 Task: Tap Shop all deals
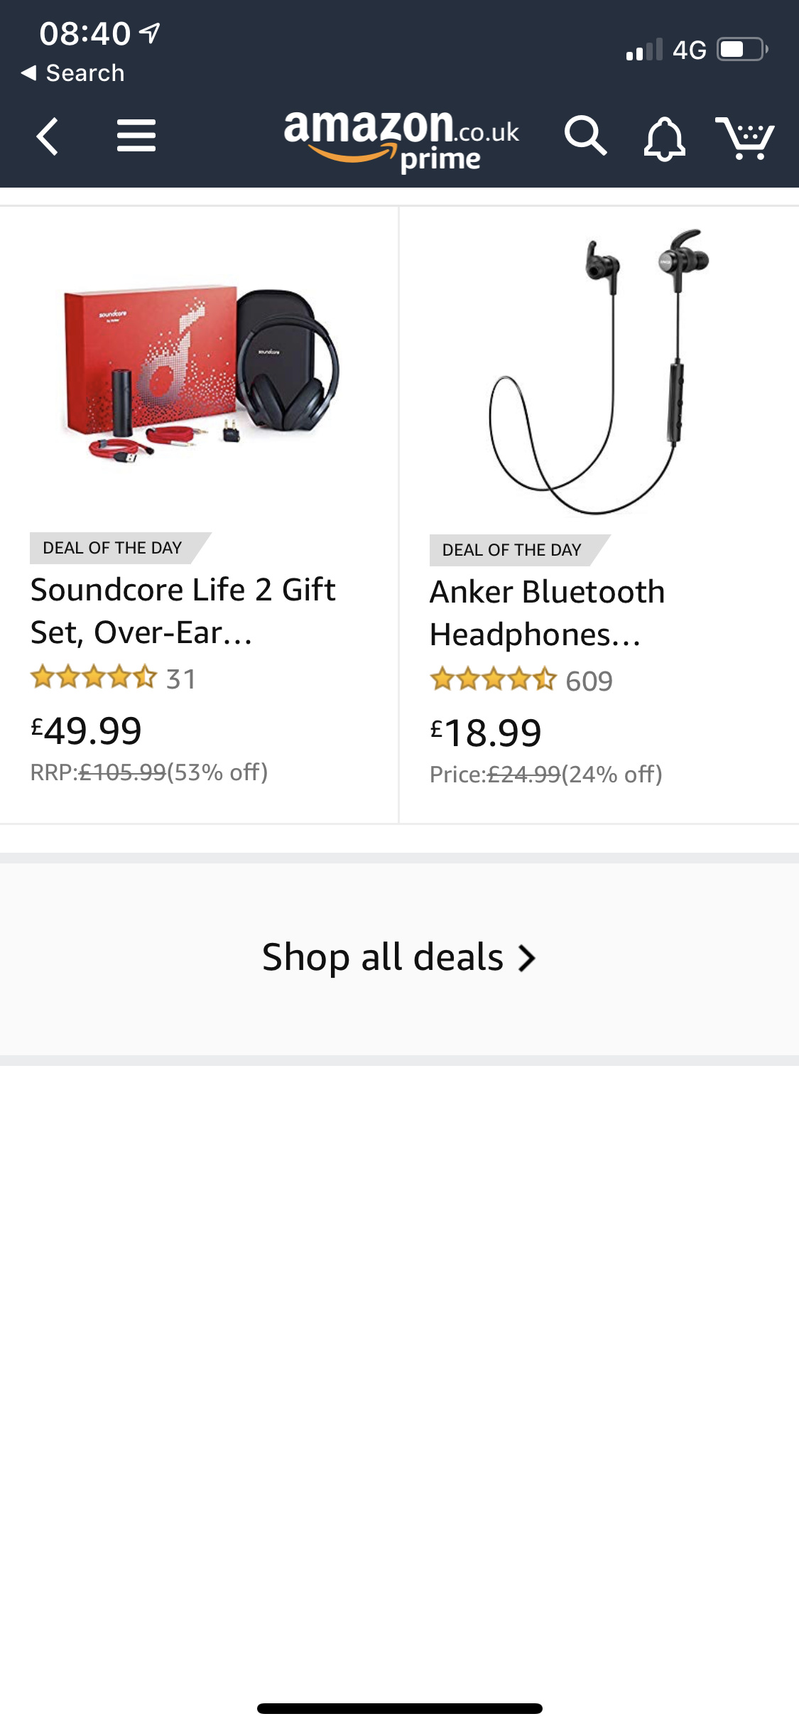pyautogui.click(x=384, y=956)
